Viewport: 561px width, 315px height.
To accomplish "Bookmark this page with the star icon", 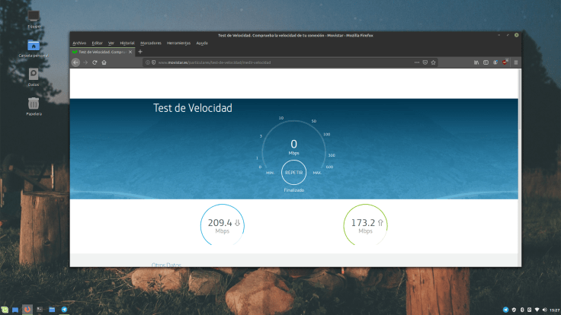I will click(434, 62).
